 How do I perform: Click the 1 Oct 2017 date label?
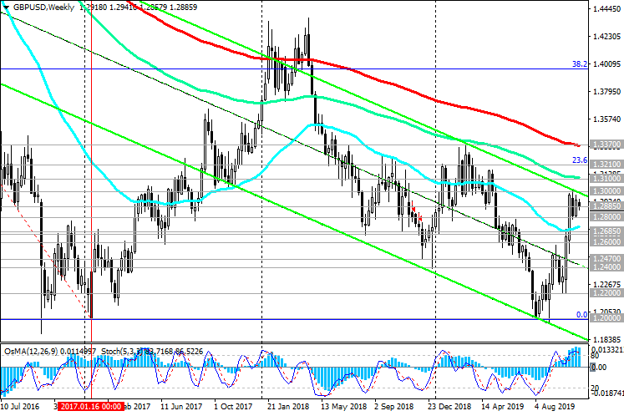pos(233,407)
